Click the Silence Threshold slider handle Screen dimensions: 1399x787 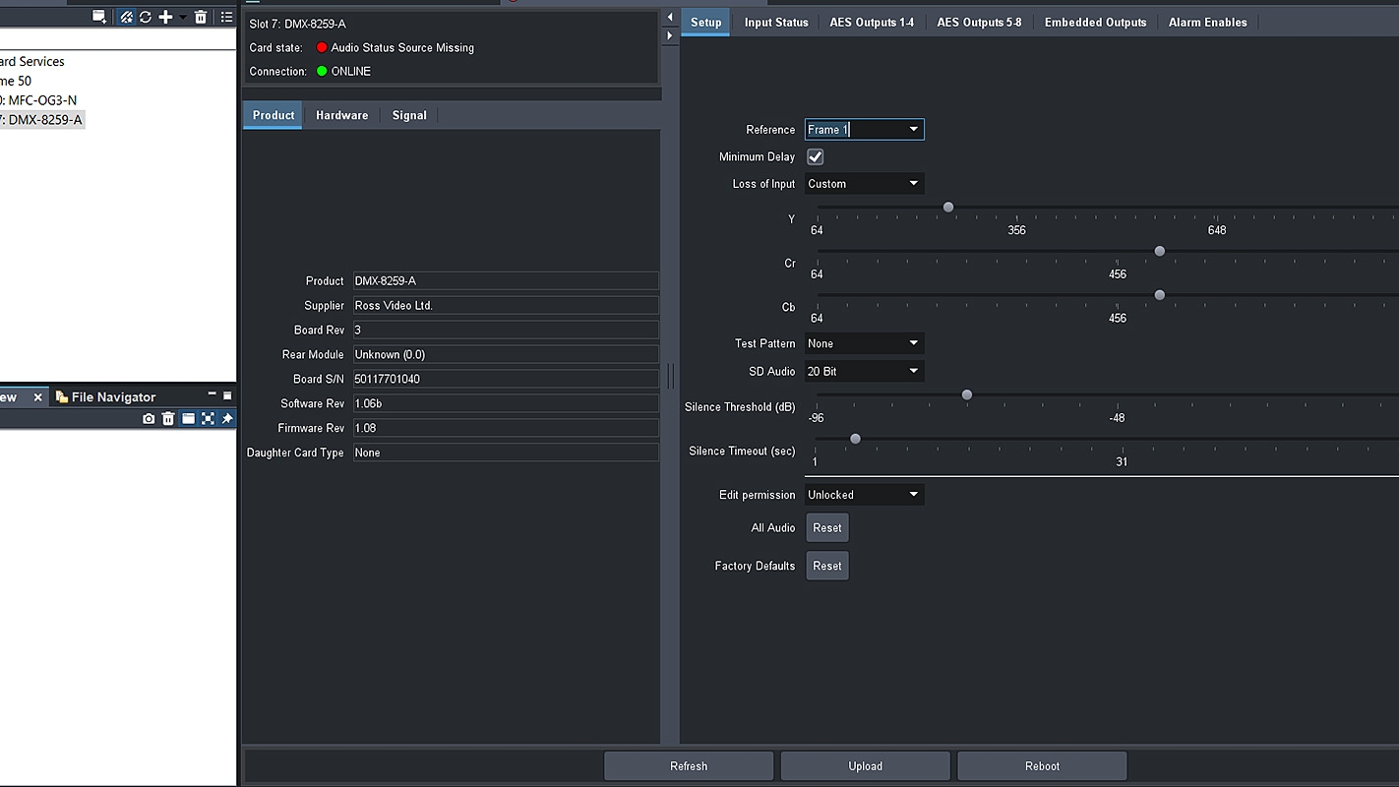[967, 394]
